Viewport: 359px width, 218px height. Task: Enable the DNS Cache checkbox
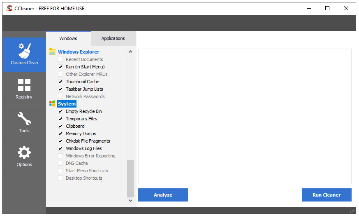point(60,163)
